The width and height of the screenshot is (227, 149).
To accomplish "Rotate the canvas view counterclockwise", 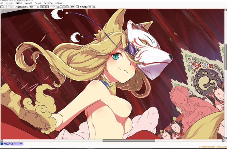I will 61,7.
